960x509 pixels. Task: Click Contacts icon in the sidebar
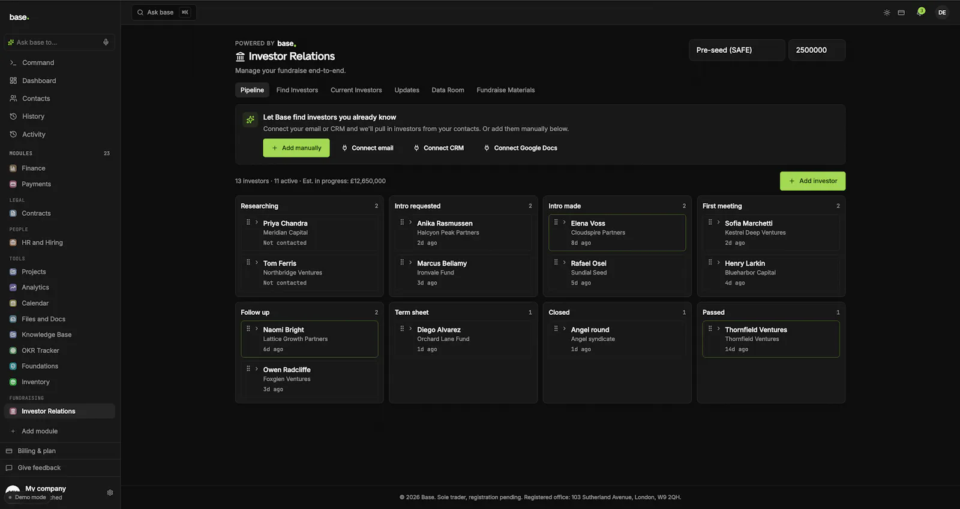[13, 99]
